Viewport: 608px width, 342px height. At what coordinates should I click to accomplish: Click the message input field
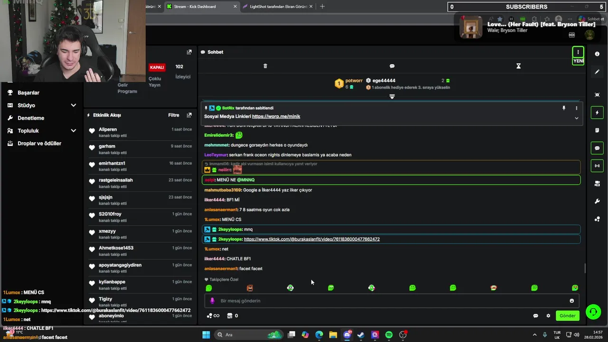(392, 301)
